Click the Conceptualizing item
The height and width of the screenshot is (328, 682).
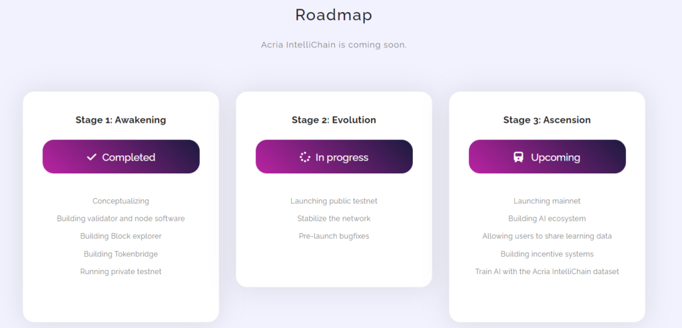coord(121,201)
